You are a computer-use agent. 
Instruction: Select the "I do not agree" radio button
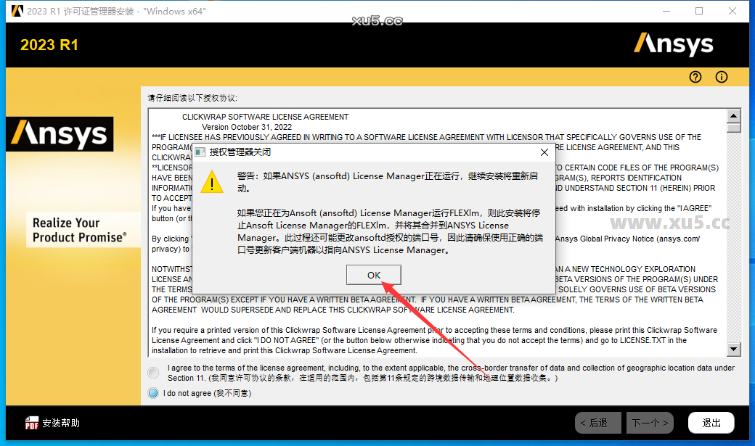[x=153, y=393]
